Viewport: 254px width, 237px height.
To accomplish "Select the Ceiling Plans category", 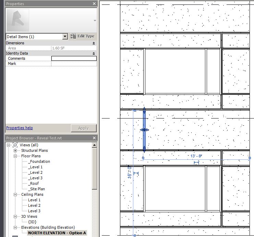I will pyautogui.click(x=32, y=194).
